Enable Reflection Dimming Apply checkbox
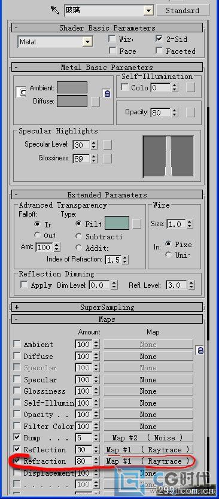The width and height of the screenshot is (219, 499). tap(24, 285)
